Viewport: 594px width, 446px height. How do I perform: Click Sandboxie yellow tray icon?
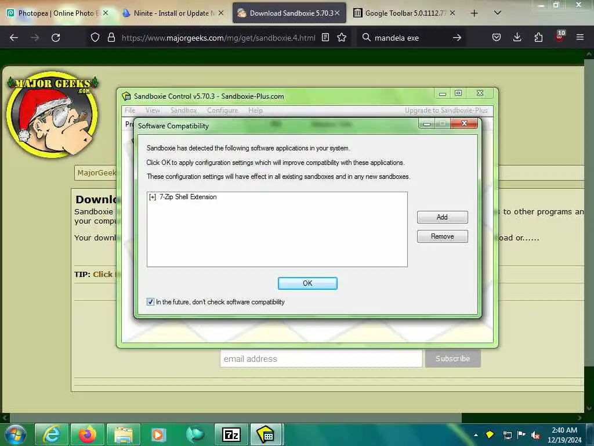[x=490, y=434]
